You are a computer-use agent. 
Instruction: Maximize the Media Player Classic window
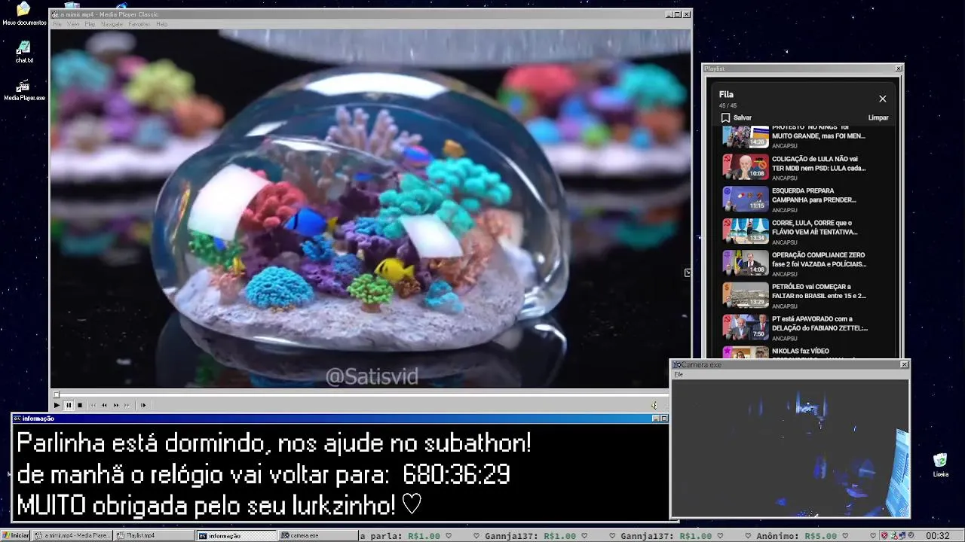677,14
